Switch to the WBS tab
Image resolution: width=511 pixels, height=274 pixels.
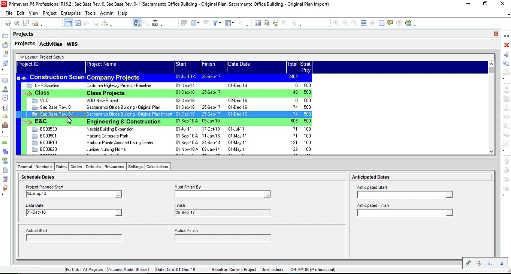pyautogui.click(x=72, y=44)
